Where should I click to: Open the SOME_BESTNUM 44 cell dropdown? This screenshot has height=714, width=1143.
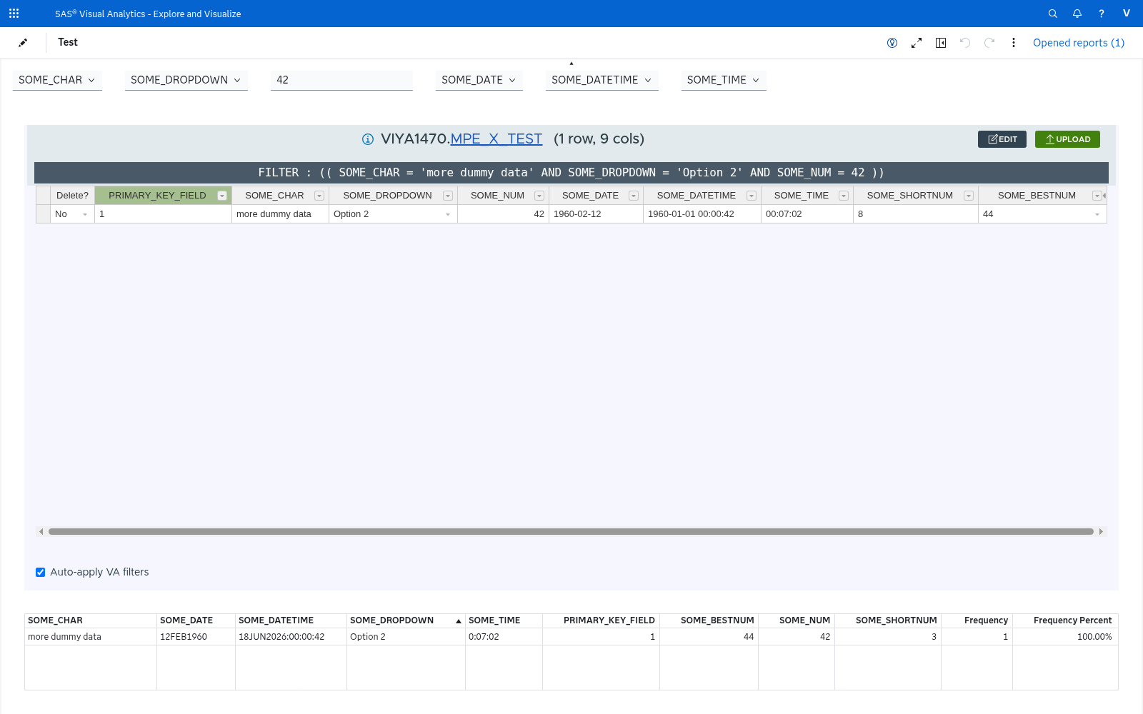point(1097,214)
